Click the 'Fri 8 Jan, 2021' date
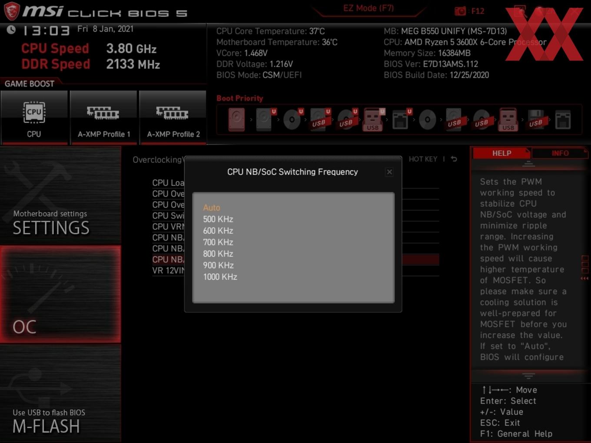The height and width of the screenshot is (443, 591). coord(105,29)
